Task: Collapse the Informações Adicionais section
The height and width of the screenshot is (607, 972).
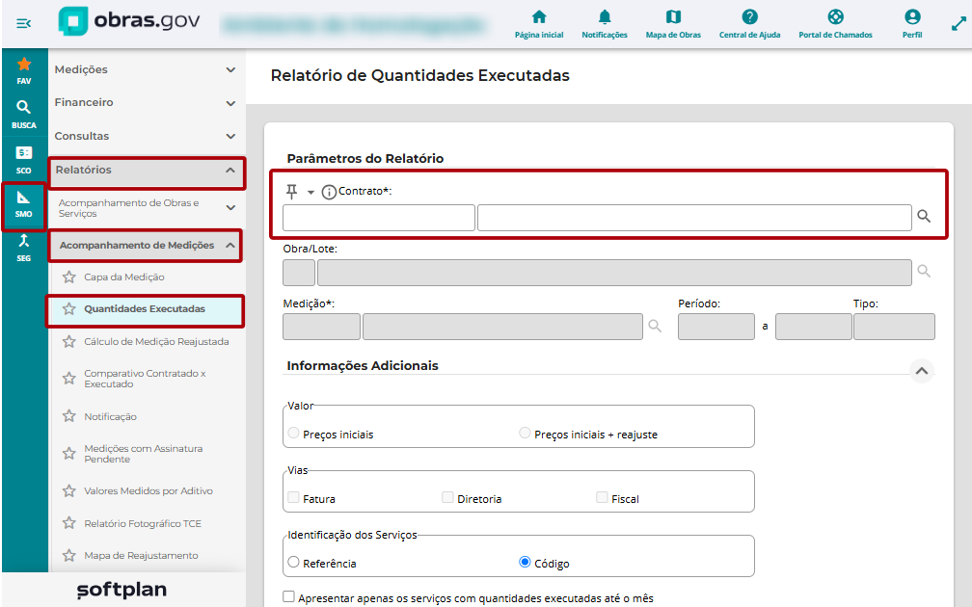Action: click(922, 371)
